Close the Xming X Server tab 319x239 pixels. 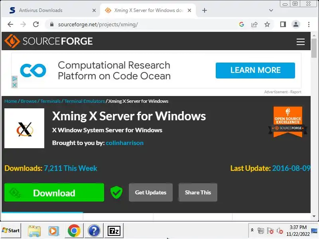[189, 10]
